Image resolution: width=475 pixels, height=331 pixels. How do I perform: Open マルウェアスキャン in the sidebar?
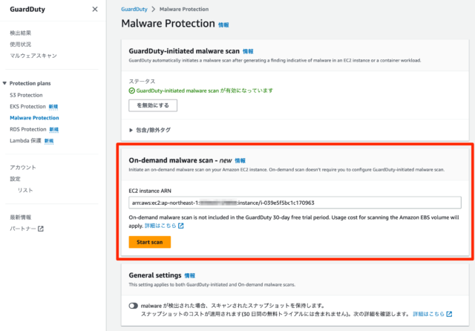(33, 56)
